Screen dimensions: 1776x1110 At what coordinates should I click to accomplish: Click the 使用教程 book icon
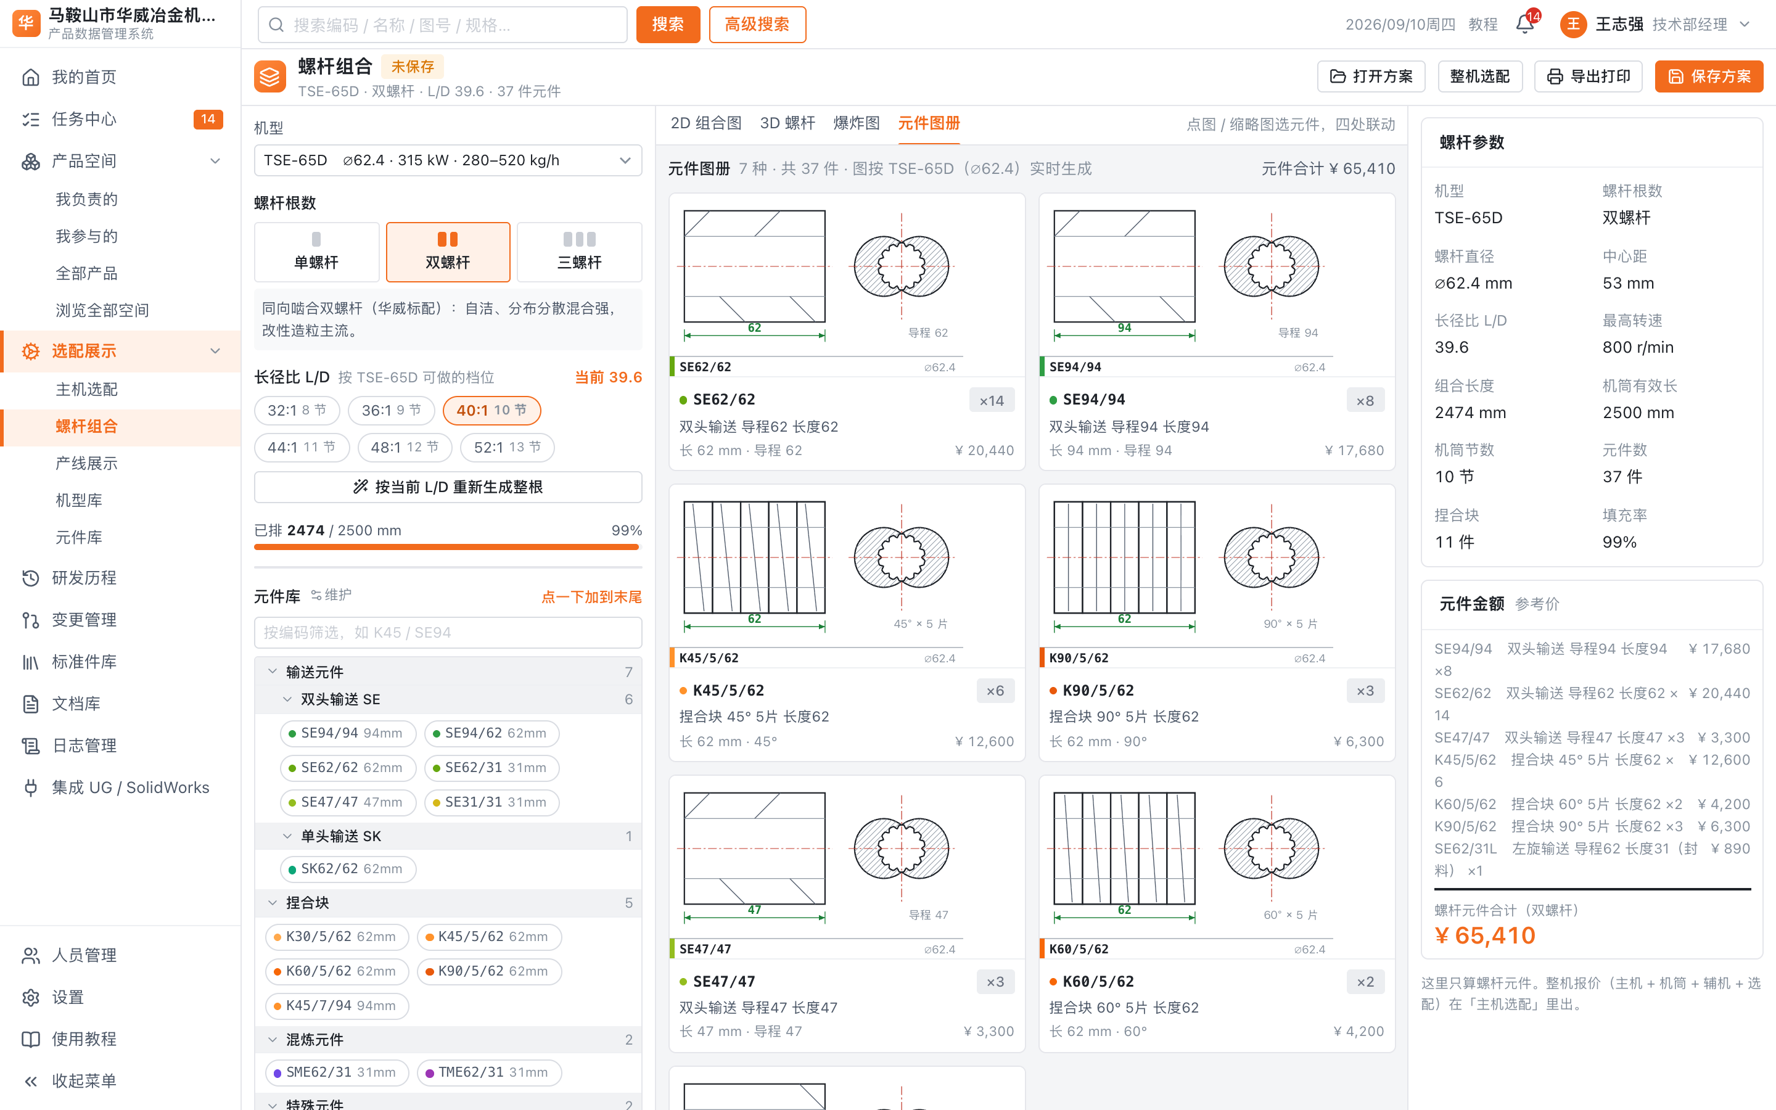(x=30, y=1039)
